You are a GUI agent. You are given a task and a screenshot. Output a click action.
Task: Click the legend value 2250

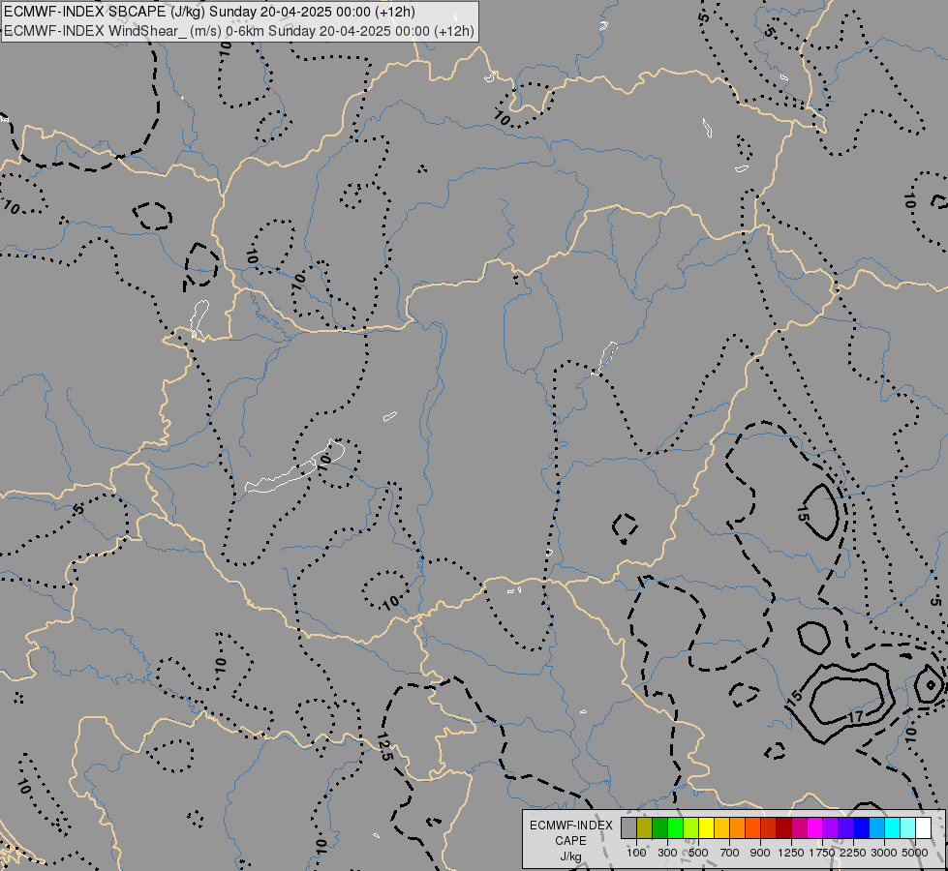click(852, 853)
